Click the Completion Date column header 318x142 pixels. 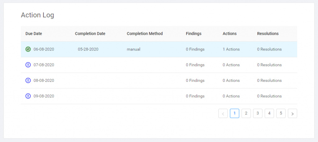point(90,33)
